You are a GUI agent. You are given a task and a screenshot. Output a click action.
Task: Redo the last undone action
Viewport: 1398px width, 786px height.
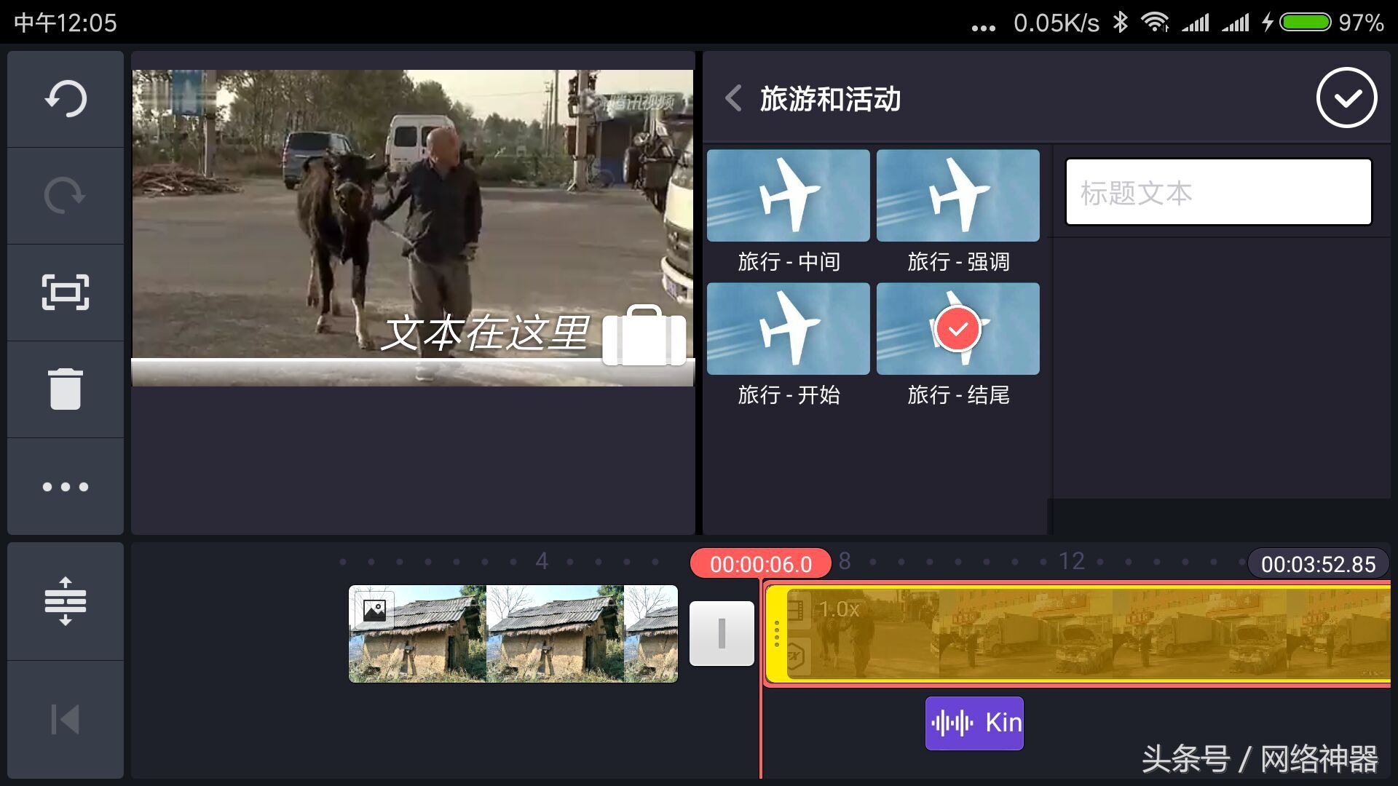pyautogui.click(x=64, y=194)
